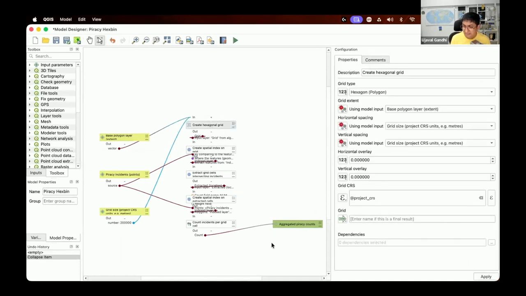This screenshot has height=296, width=526.
Task: Export the model as SVG
Action: [210, 40]
